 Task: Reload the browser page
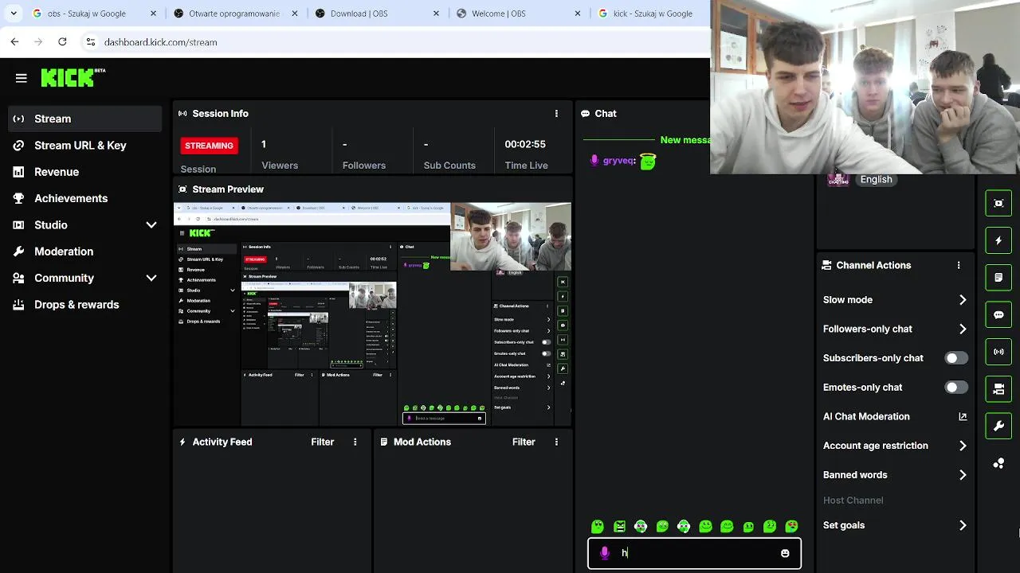[x=62, y=41]
